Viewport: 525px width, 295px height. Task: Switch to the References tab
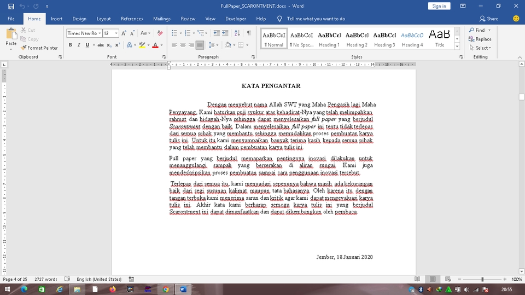coord(132,19)
